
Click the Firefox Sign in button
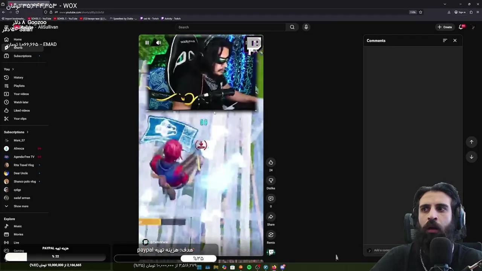460,12
